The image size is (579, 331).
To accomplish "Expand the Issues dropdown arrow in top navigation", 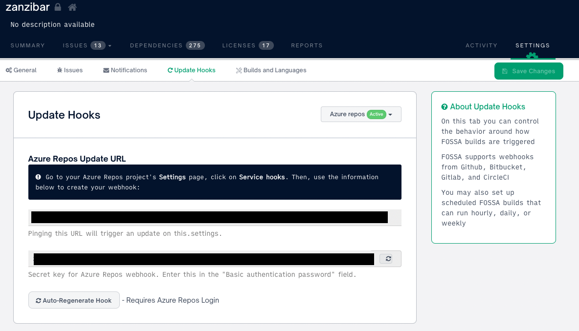I will coord(110,46).
